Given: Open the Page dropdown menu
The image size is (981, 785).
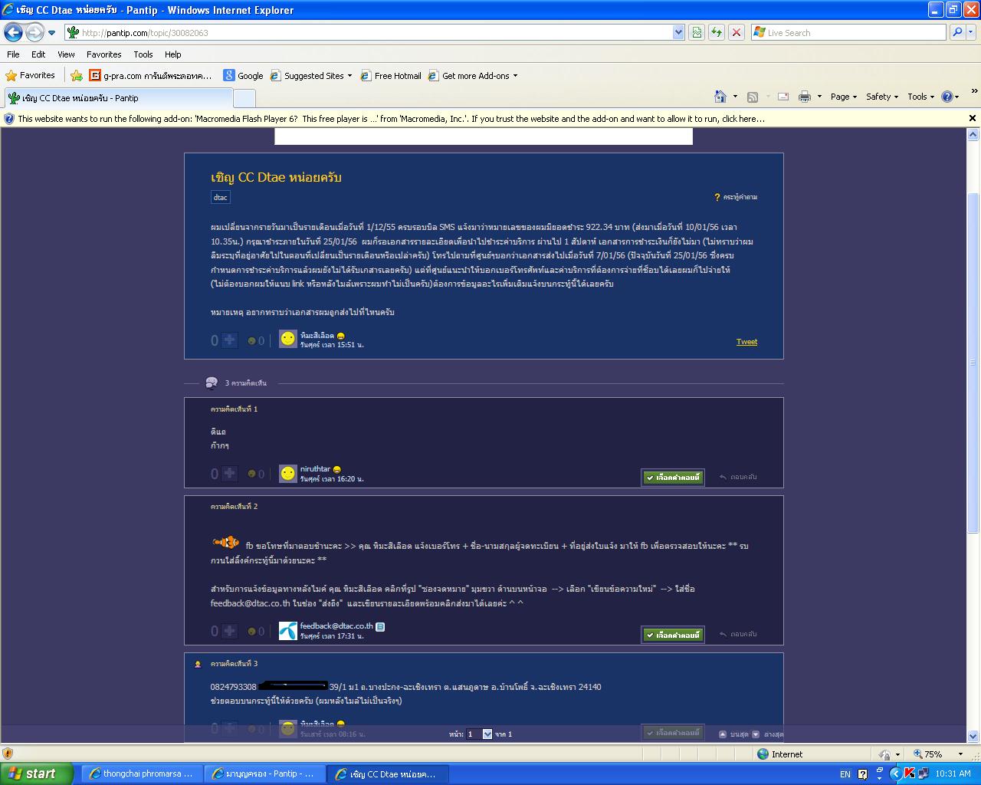Looking at the screenshot, I should coord(843,97).
